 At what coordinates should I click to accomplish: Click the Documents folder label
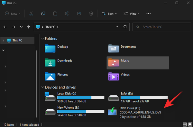(x=128, y=47)
